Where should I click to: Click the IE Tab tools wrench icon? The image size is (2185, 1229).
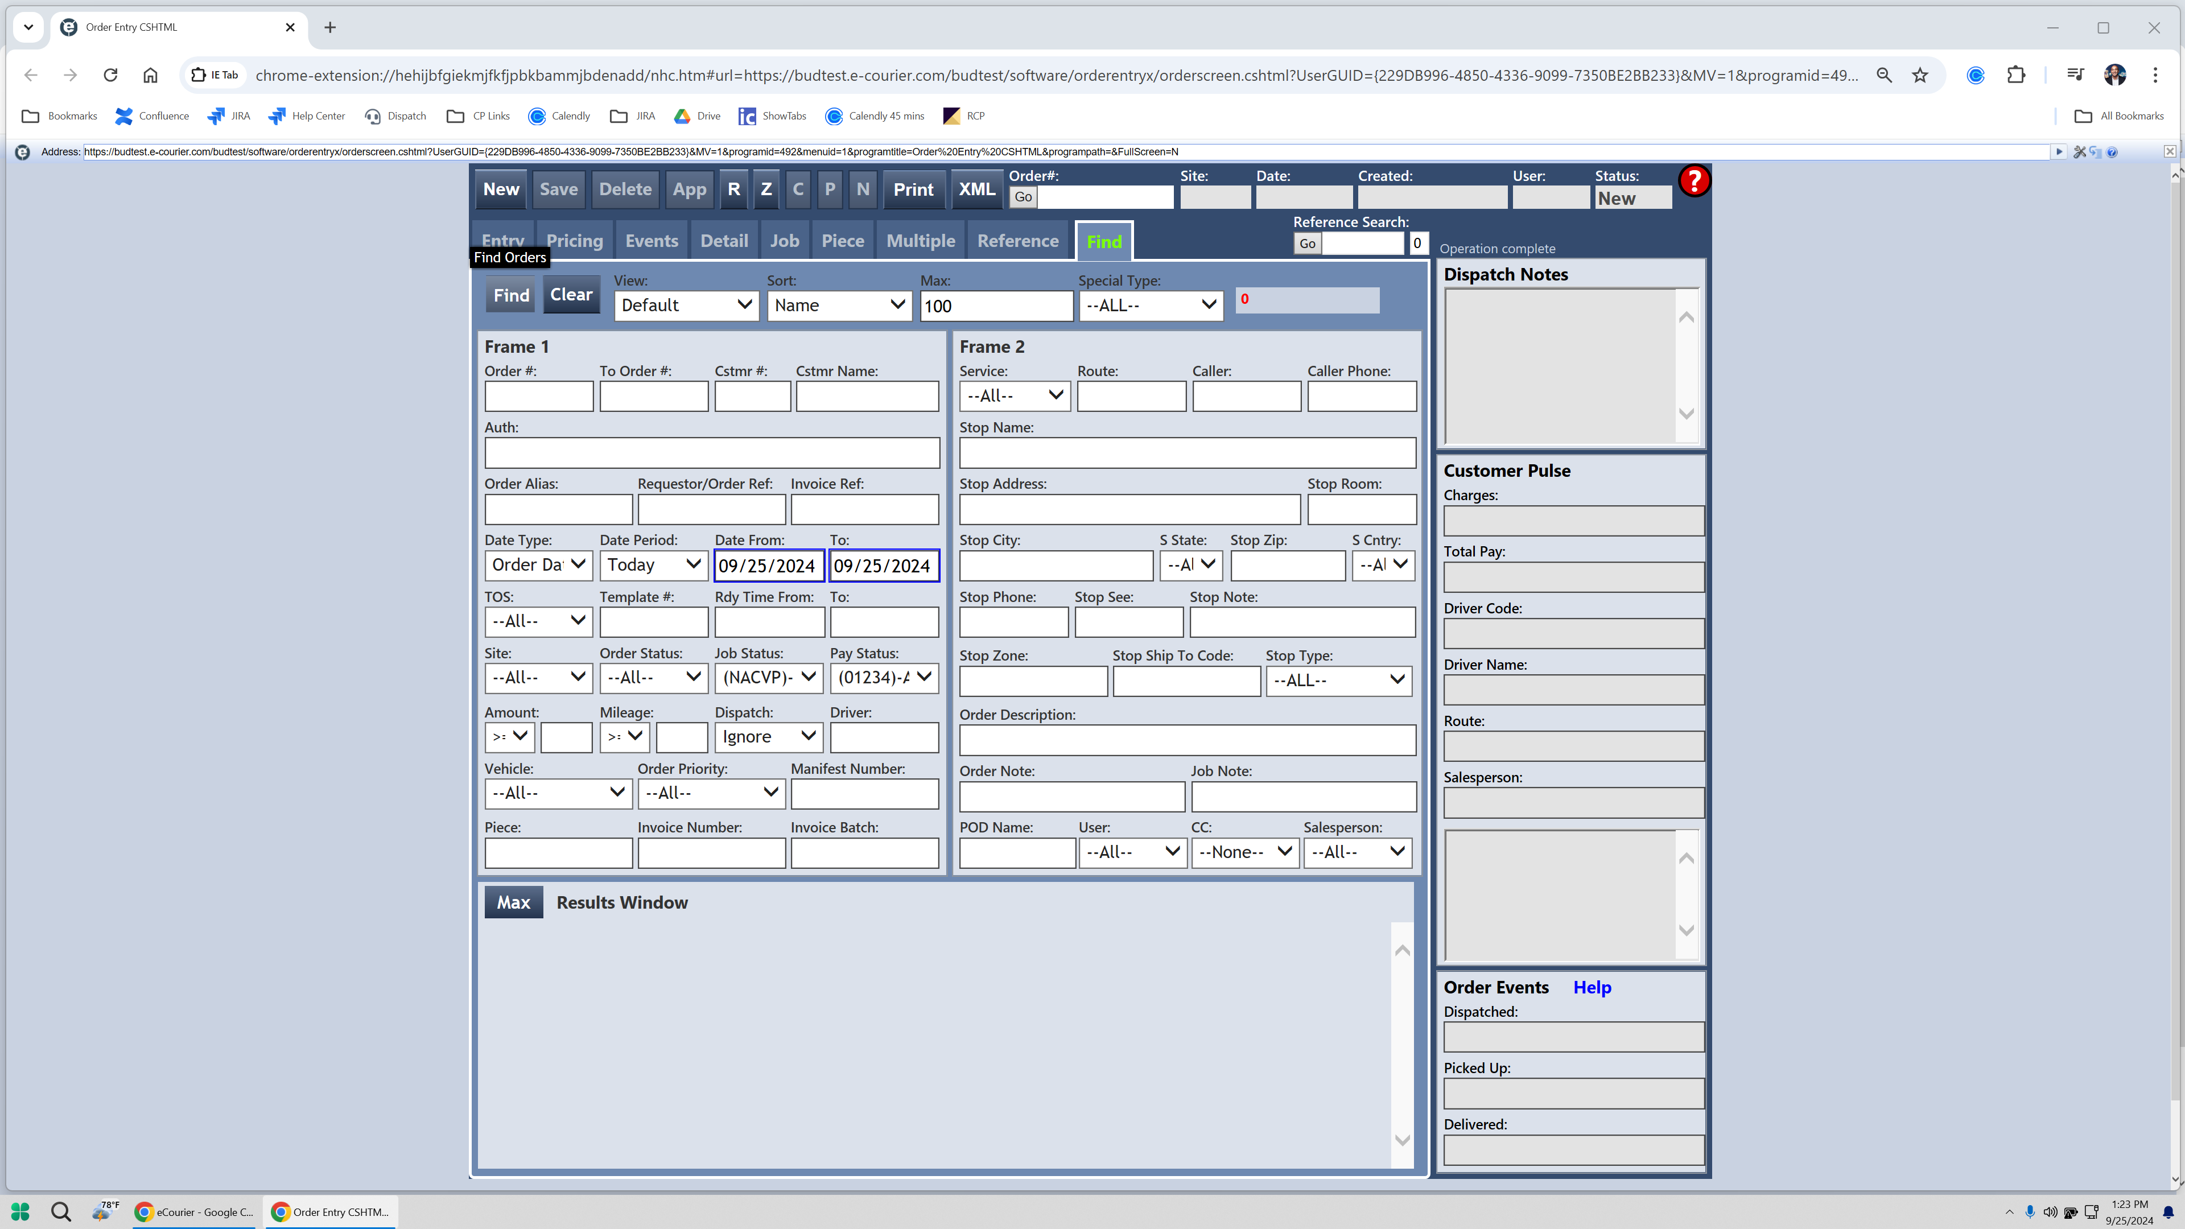tap(2080, 152)
